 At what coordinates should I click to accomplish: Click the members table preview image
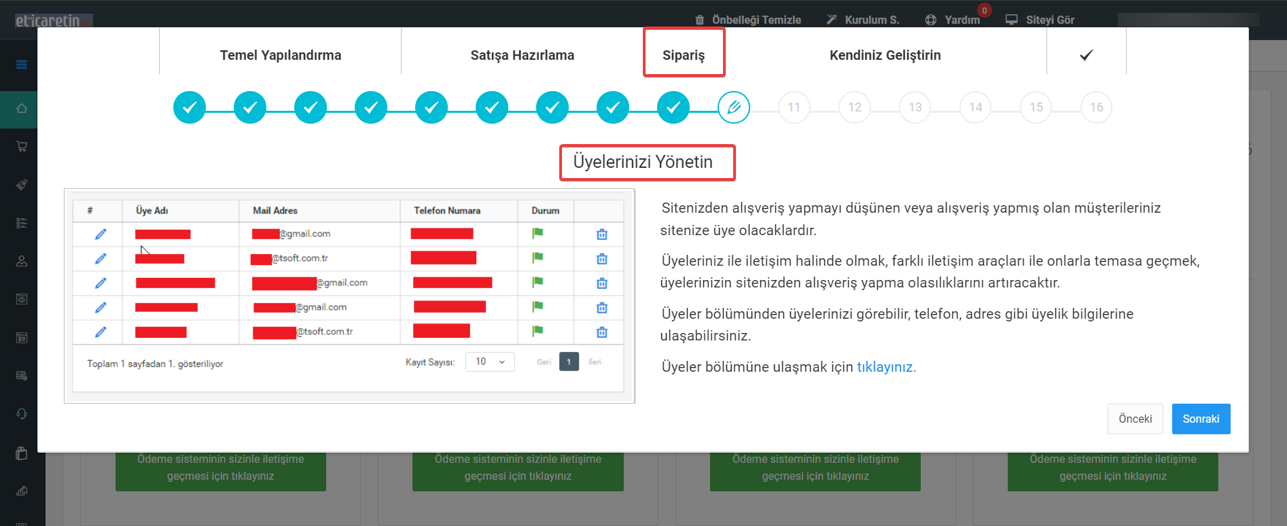349,296
